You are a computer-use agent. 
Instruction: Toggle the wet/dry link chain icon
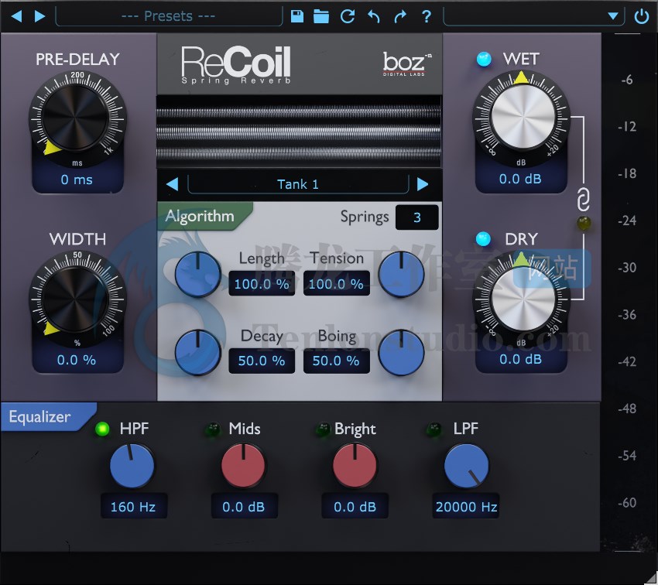(584, 200)
